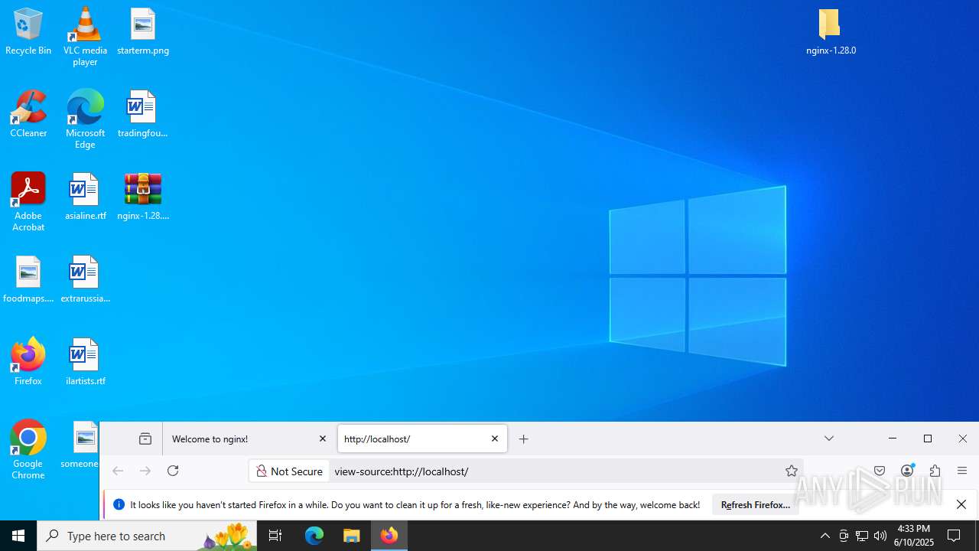
Task: Show hidden system tray icons
Action: (x=825, y=536)
